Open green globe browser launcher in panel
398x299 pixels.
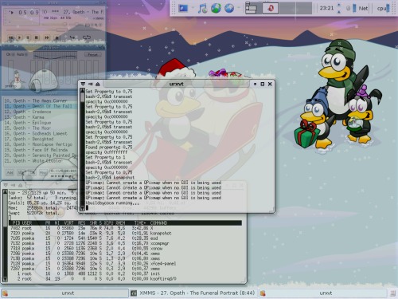click(x=216, y=8)
